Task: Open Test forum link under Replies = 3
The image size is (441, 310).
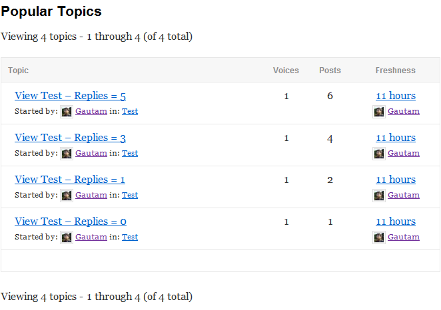Action: tap(130, 153)
